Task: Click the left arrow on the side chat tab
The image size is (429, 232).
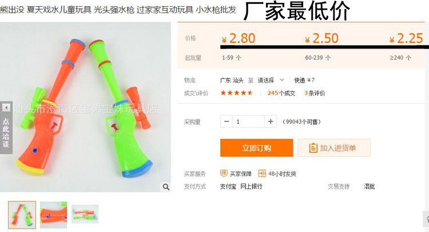Action: 6,108
